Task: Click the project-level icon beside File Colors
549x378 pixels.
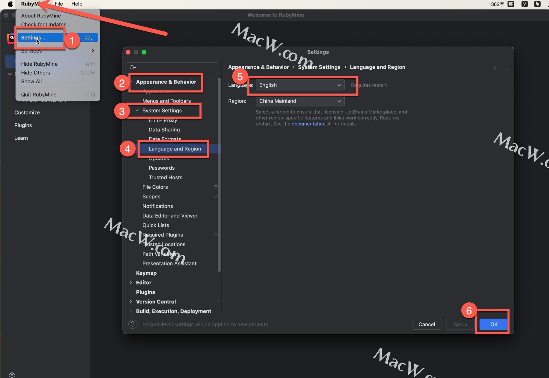Action: (x=216, y=187)
